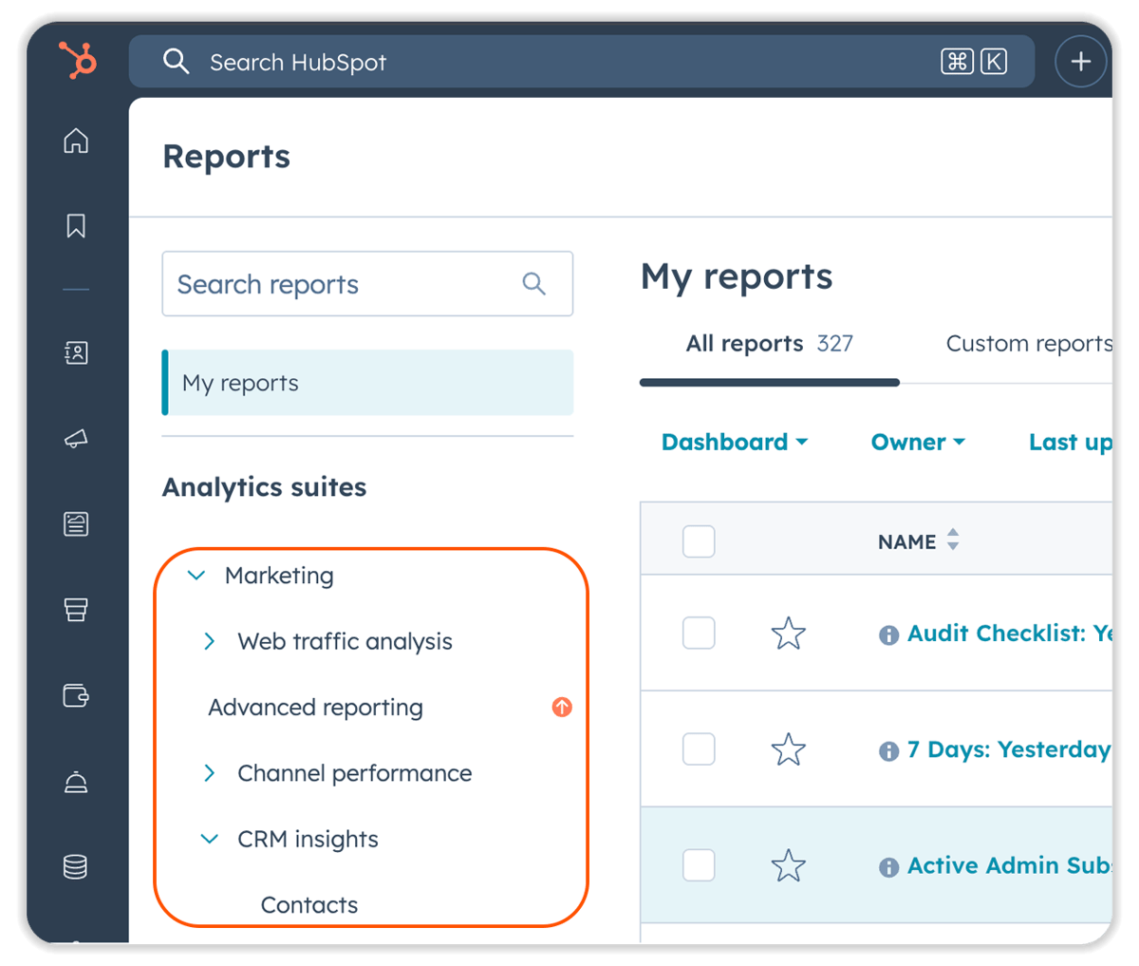This screenshot has width=1139, height=966.
Task: Open the Owner filter dropdown
Action: [918, 442]
